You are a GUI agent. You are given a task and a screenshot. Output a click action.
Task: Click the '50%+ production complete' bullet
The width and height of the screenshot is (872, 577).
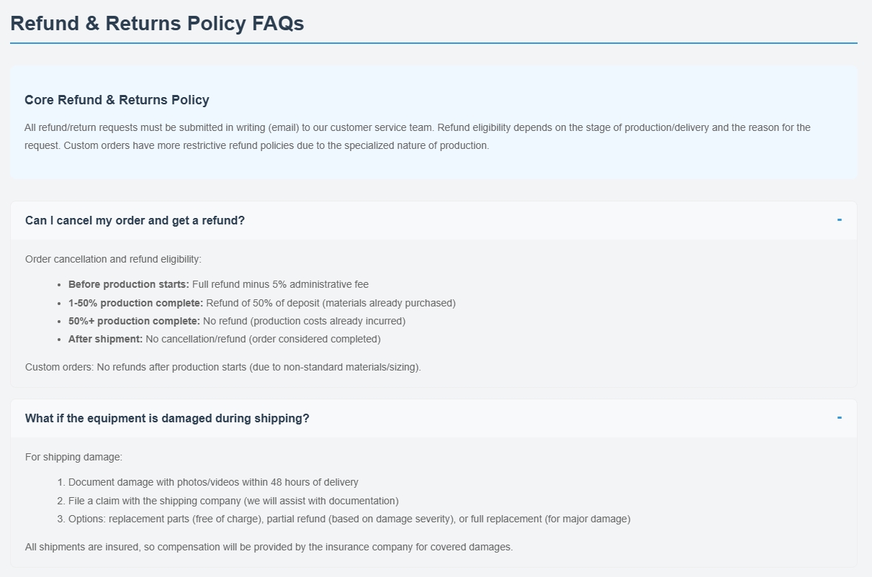pyautogui.click(x=237, y=321)
